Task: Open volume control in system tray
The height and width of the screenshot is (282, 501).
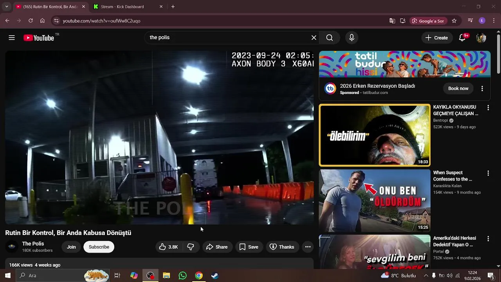Action: (450, 275)
